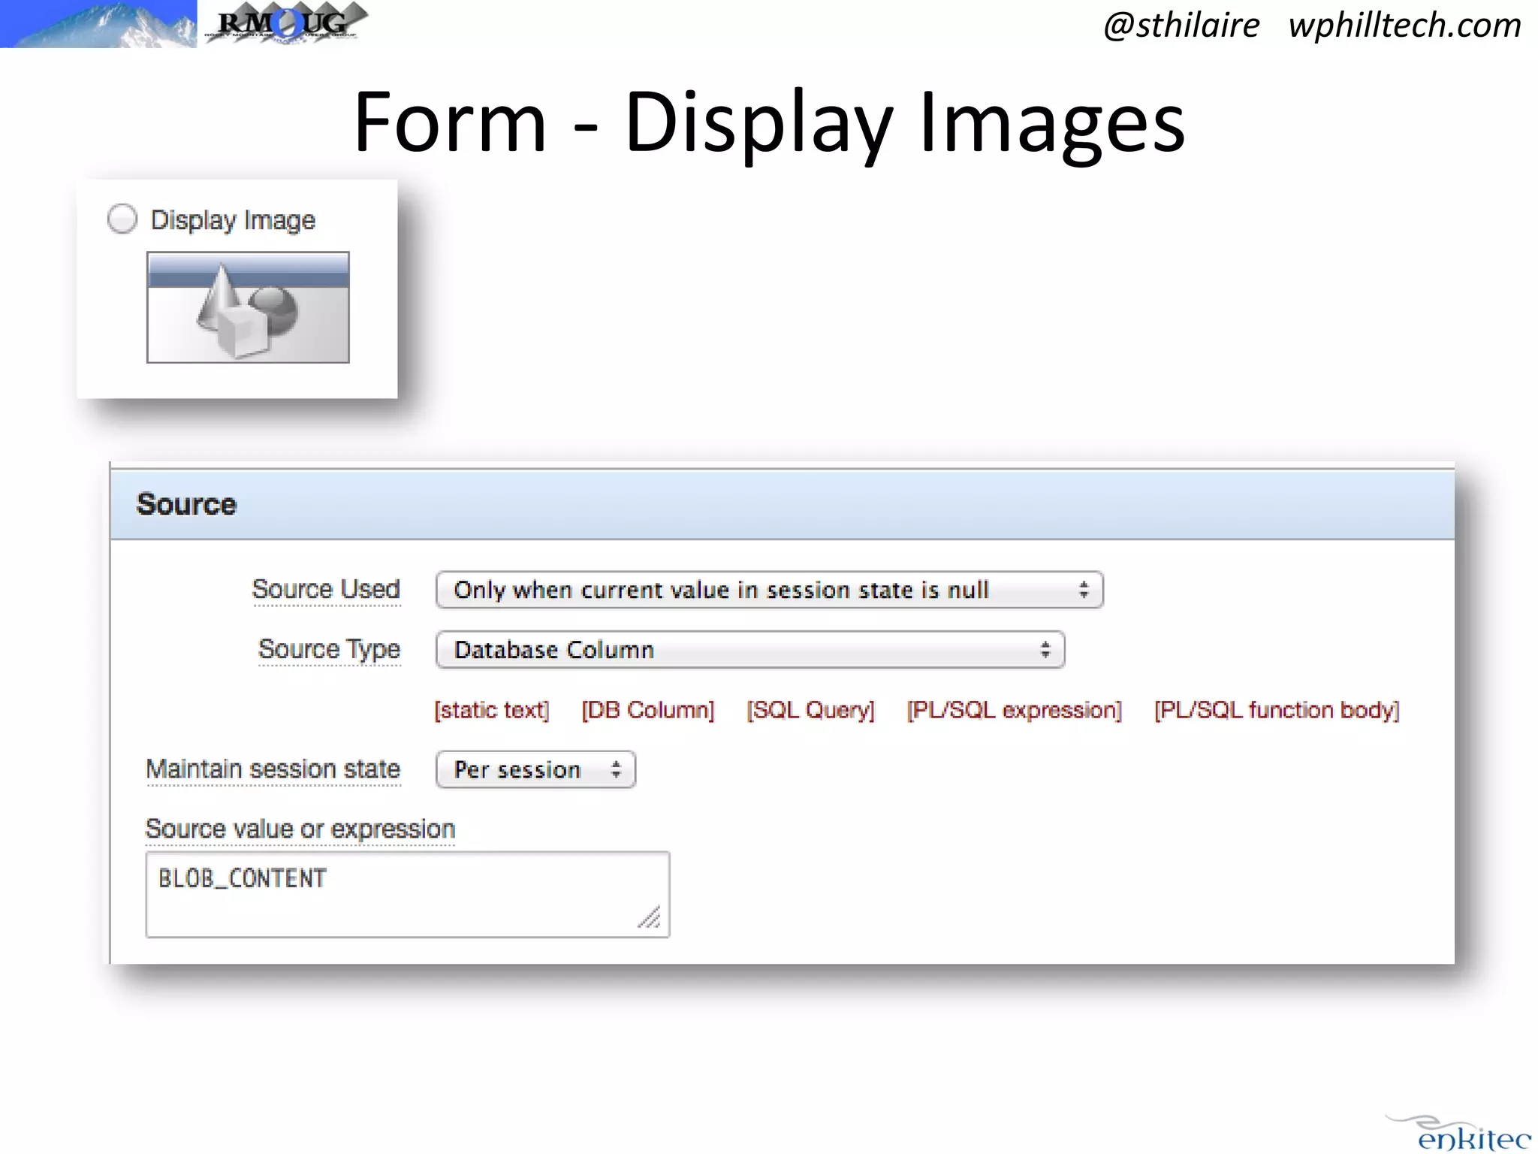
Task: Click the [SQL Query] link
Action: [811, 710]
